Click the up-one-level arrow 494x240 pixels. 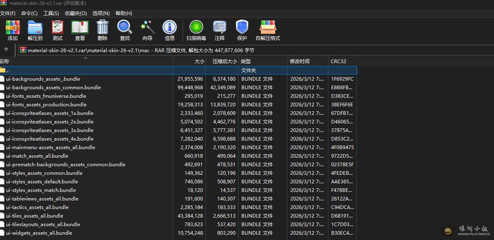pos(7,50)
